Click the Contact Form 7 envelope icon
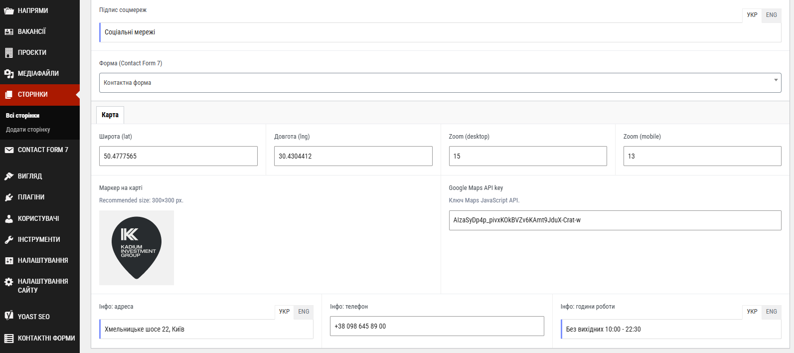Viewport: 794px width, 353px height. tap(9, 150)
